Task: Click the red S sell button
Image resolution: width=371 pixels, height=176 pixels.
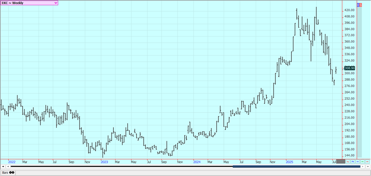Action: pos(360,5)
